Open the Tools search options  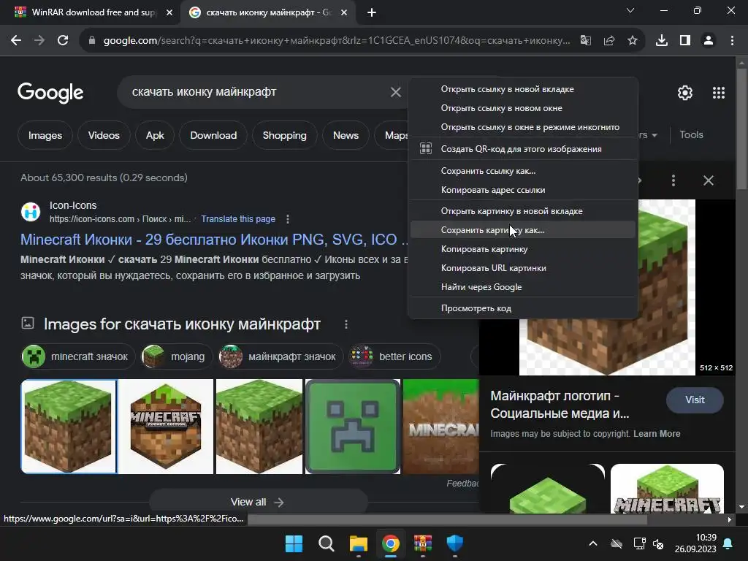click(691, 135)
